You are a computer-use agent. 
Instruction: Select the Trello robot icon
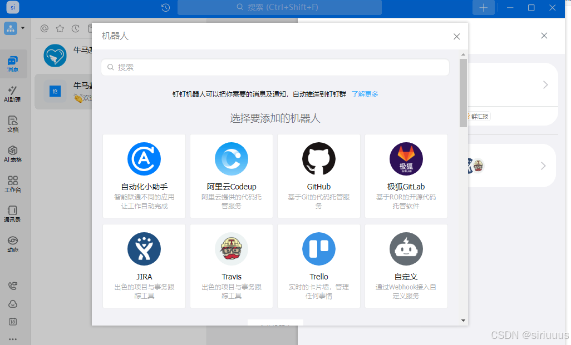[319, 249]
